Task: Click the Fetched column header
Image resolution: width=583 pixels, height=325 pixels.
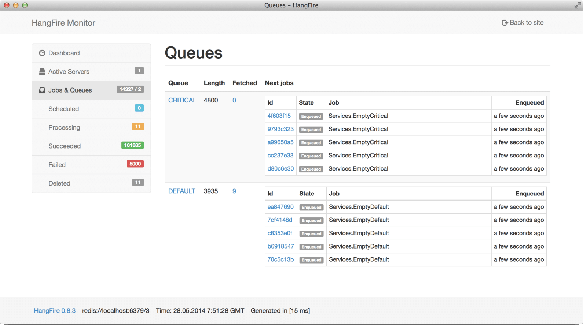Action: [245, 83]
